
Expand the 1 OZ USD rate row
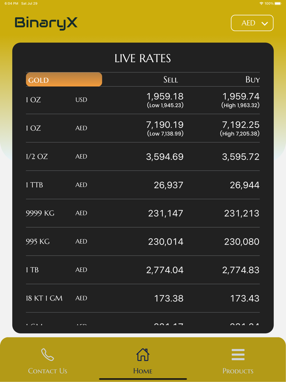click(143, 100)
